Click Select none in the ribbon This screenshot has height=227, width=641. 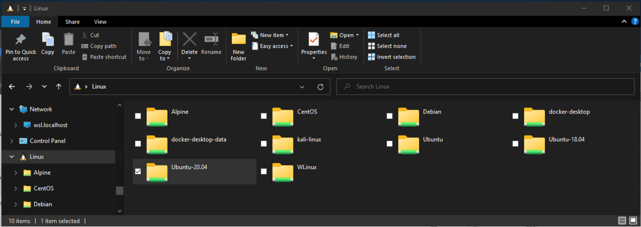(x=387, y=46)
